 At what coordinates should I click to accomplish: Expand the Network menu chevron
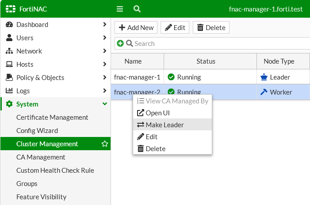105,51
